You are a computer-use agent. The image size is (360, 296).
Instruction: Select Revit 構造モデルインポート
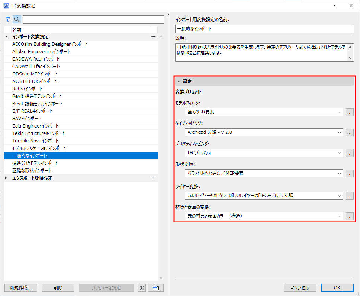pyautogui.click(x=81, y=96)
